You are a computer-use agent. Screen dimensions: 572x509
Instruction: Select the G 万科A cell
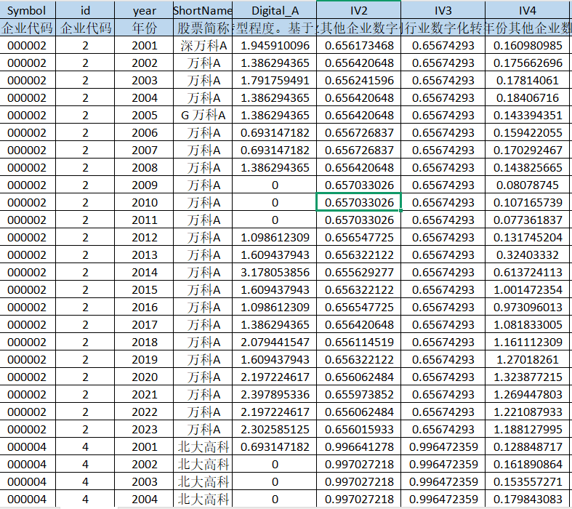pos(204,116)
